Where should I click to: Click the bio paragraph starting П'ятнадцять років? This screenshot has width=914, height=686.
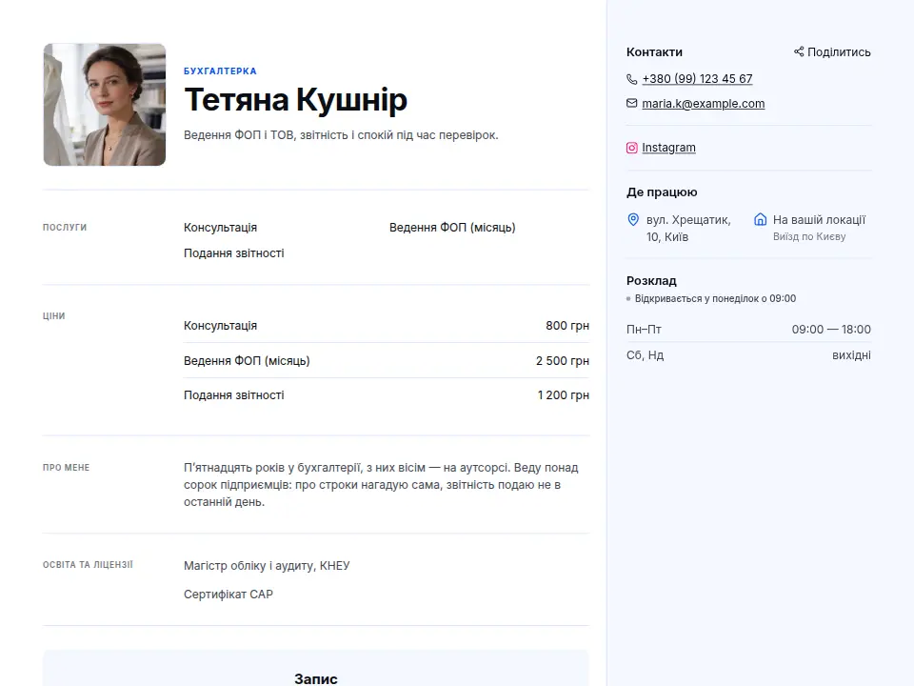[x=381, y=485]
